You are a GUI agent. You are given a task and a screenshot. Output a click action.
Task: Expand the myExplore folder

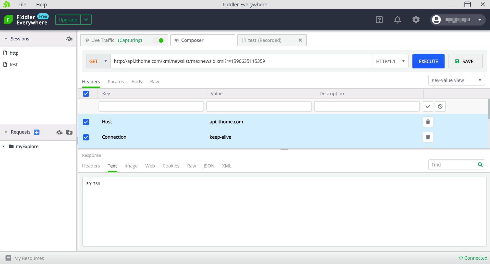(x=4, y=146)
